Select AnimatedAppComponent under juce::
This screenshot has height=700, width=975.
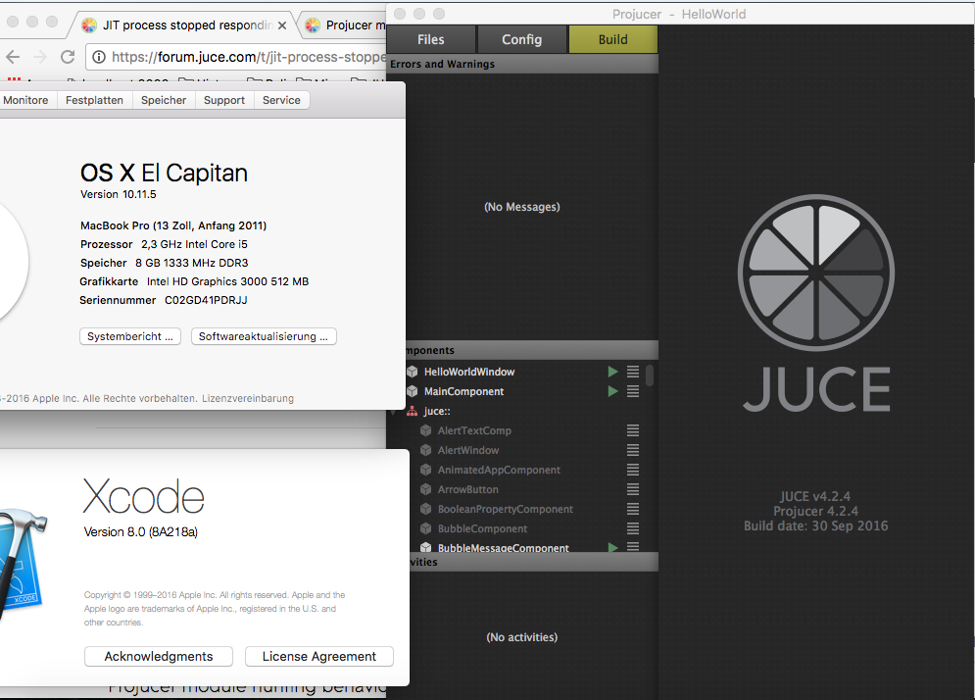[499, 470]
